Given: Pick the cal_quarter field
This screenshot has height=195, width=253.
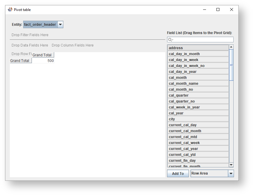Looking at the screenshot, I should pos(198,95).
